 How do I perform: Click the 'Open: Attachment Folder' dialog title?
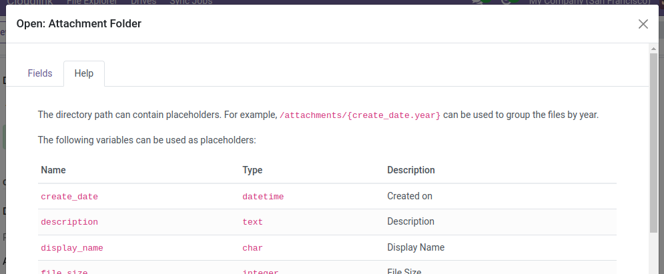79,24
